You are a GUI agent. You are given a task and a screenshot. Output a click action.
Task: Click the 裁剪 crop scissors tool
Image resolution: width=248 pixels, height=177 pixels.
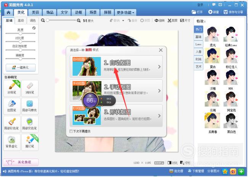172,20
